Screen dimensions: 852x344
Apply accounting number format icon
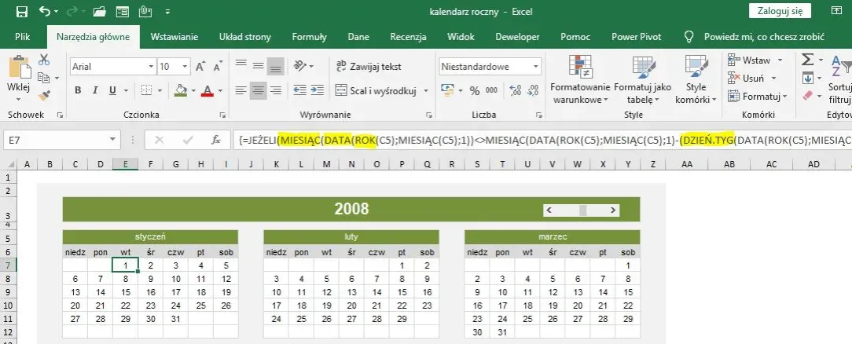(x=446, y=90)
